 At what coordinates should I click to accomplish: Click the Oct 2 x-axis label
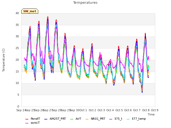point(92,110)
